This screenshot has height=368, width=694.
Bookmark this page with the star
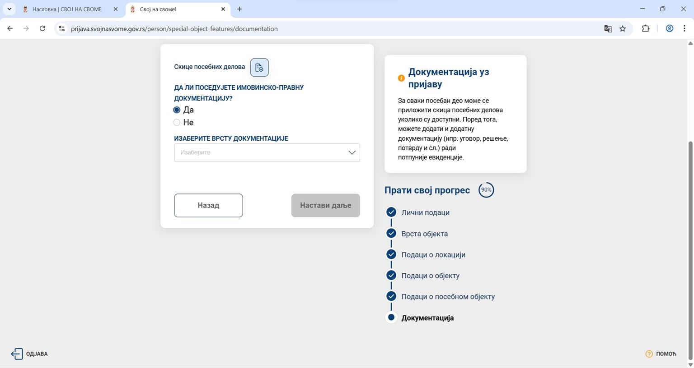tap(623, 28)
